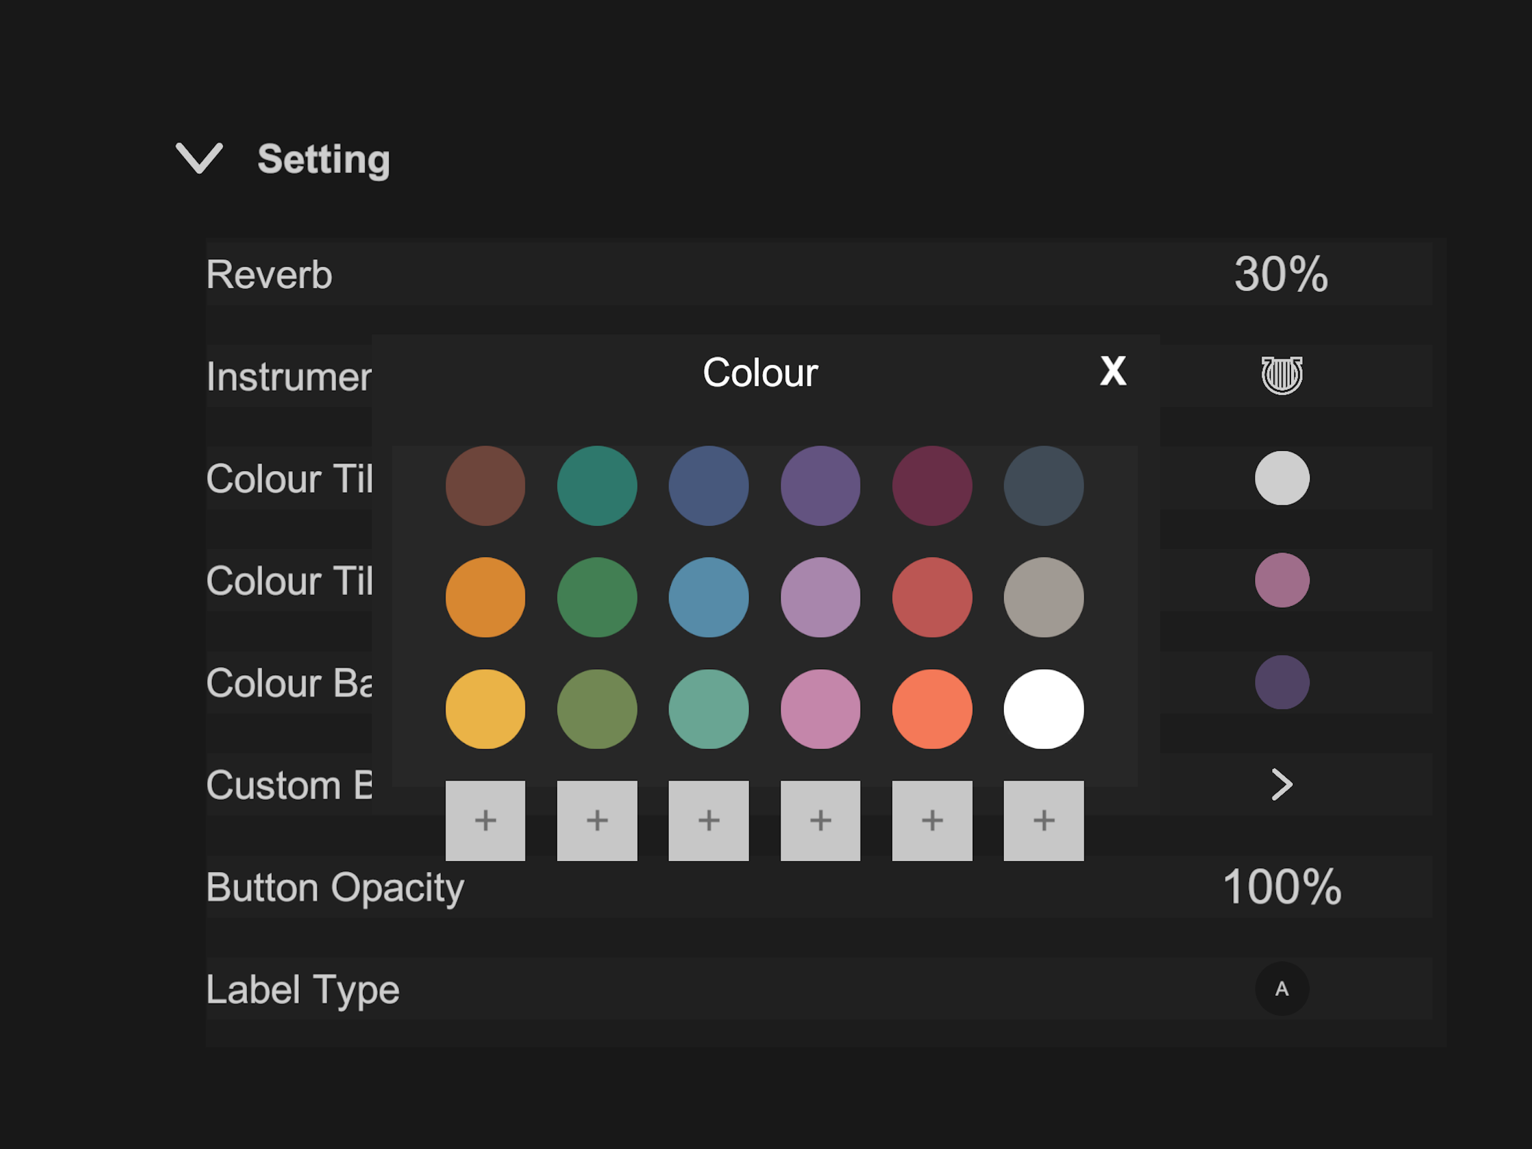Pick the lavender colour swatch

pyautogui.click(x=821, y=598)
